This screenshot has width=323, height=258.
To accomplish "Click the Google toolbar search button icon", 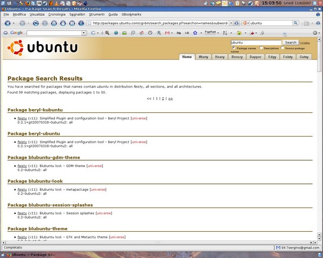I will pos(93,33).
